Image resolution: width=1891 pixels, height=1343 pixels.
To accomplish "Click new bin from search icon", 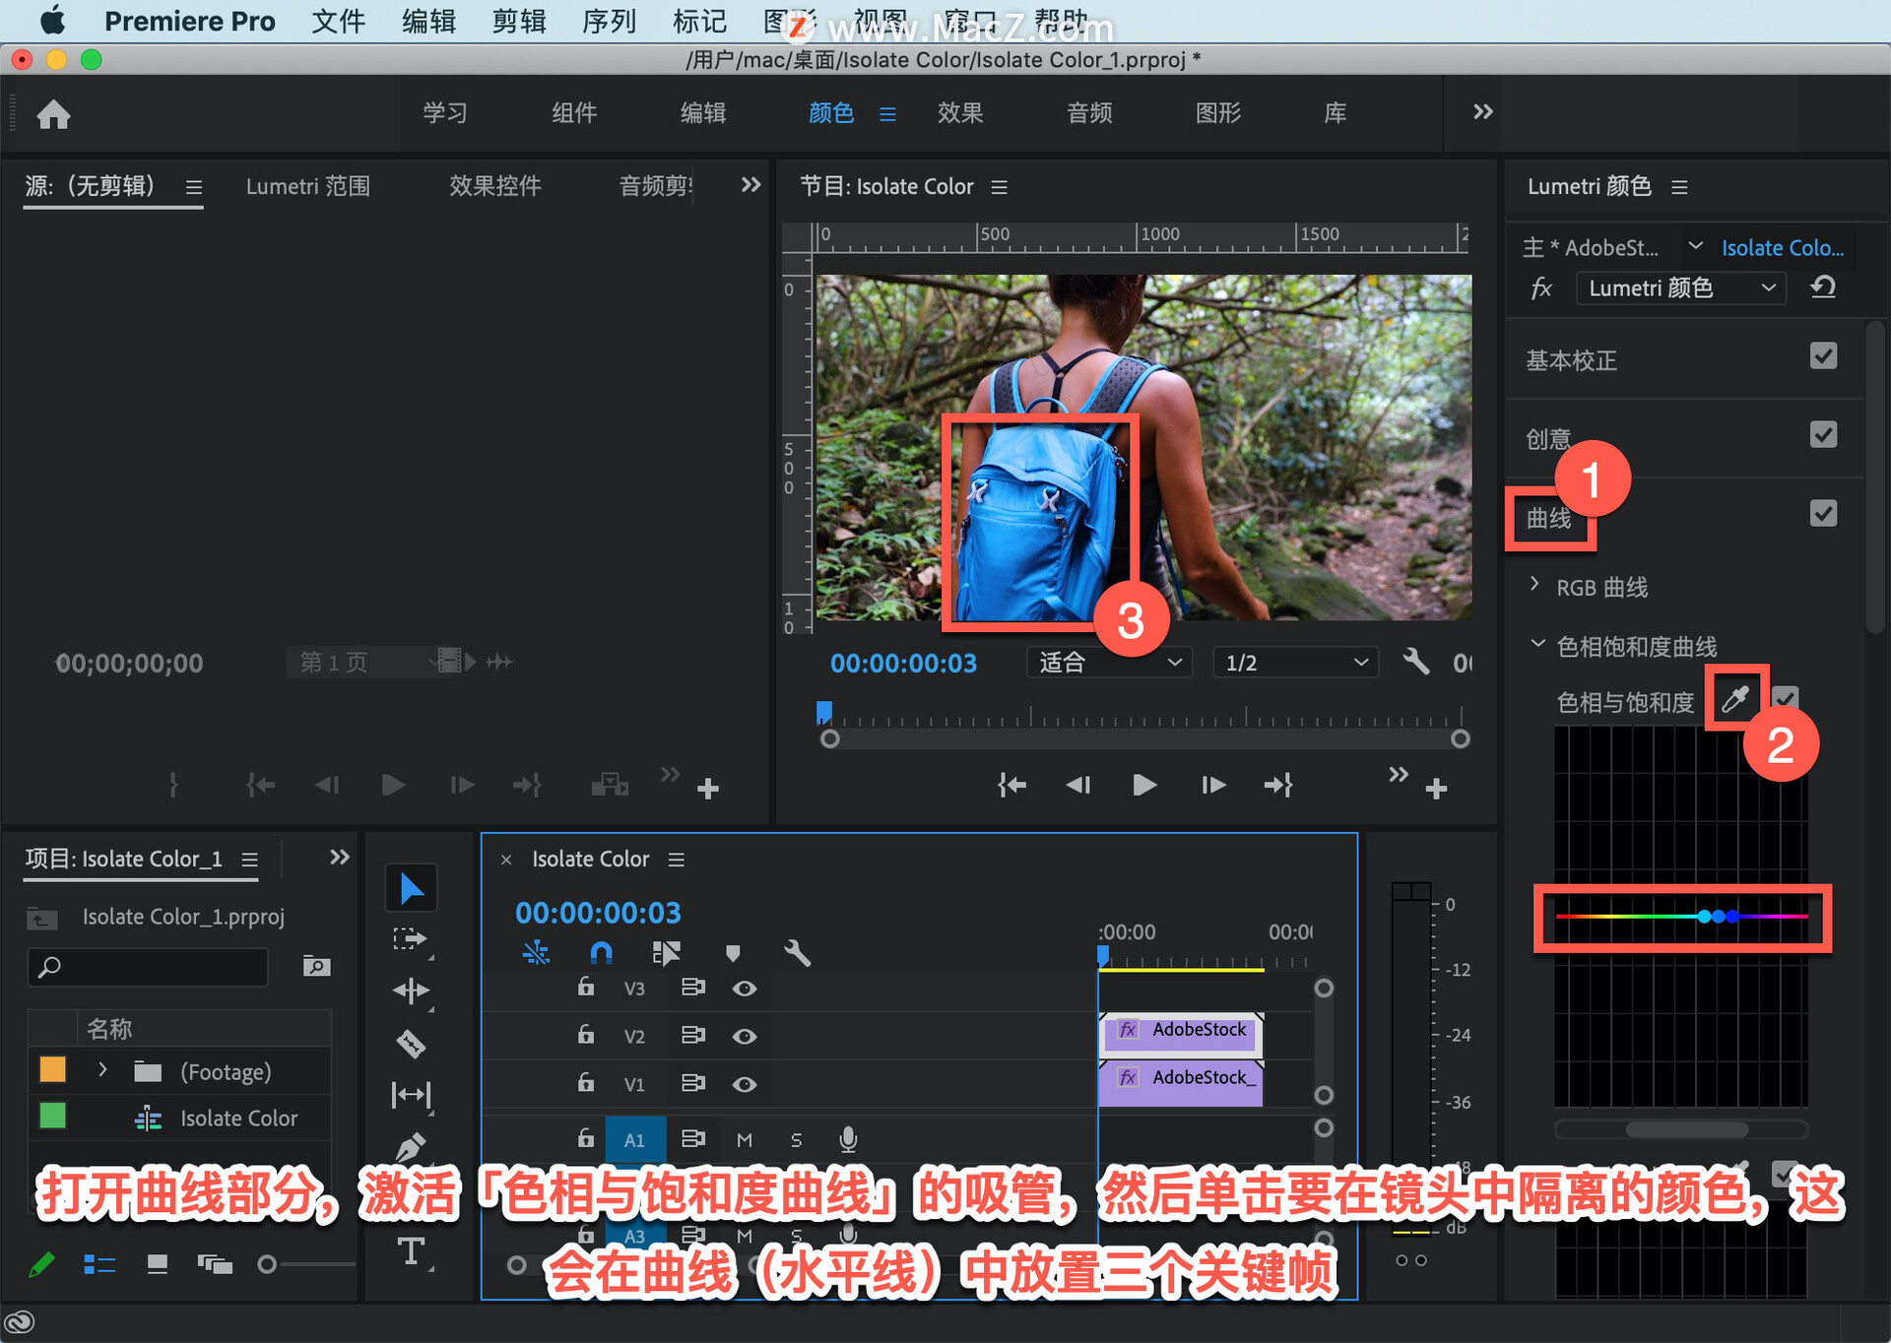I will [316, 966].
